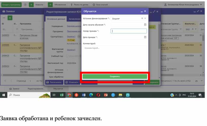Focus the Номер приказа input field
Screen dimensions: 207x126
[x=129, y=31]
